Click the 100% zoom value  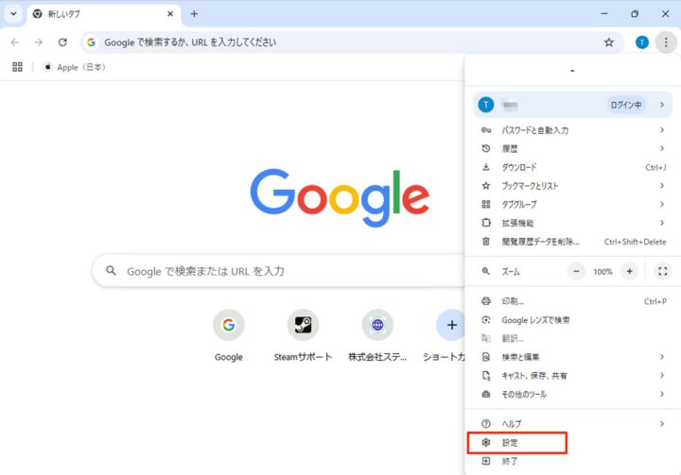[x=602, y=272]
